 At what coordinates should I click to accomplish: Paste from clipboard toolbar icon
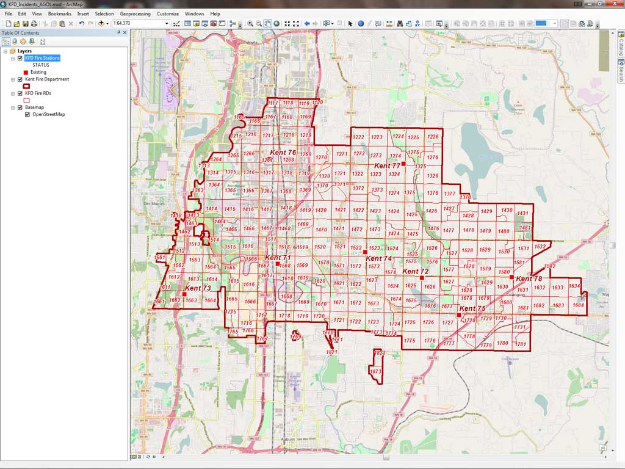[62, 24]
